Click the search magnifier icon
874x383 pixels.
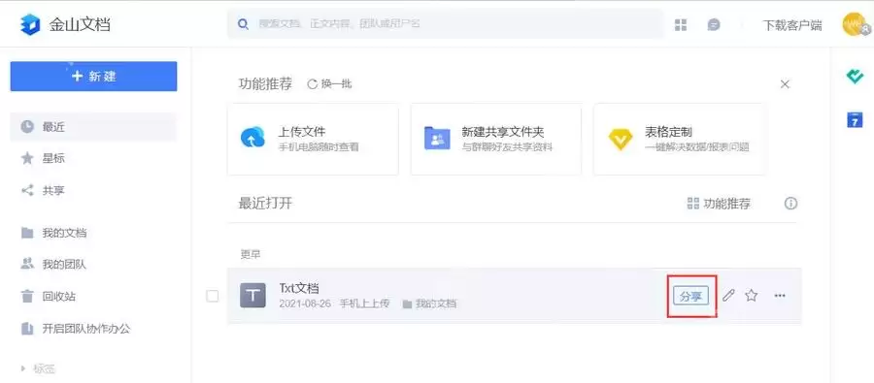[x=243, y=24]
